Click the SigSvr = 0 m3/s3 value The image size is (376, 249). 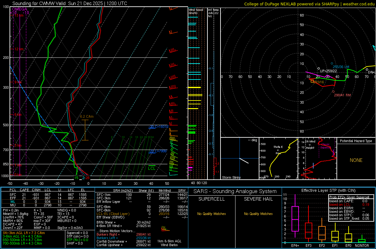70,228
